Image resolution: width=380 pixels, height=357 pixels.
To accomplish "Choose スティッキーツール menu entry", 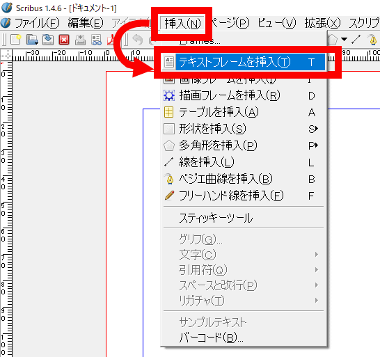I will pos(244,218).
